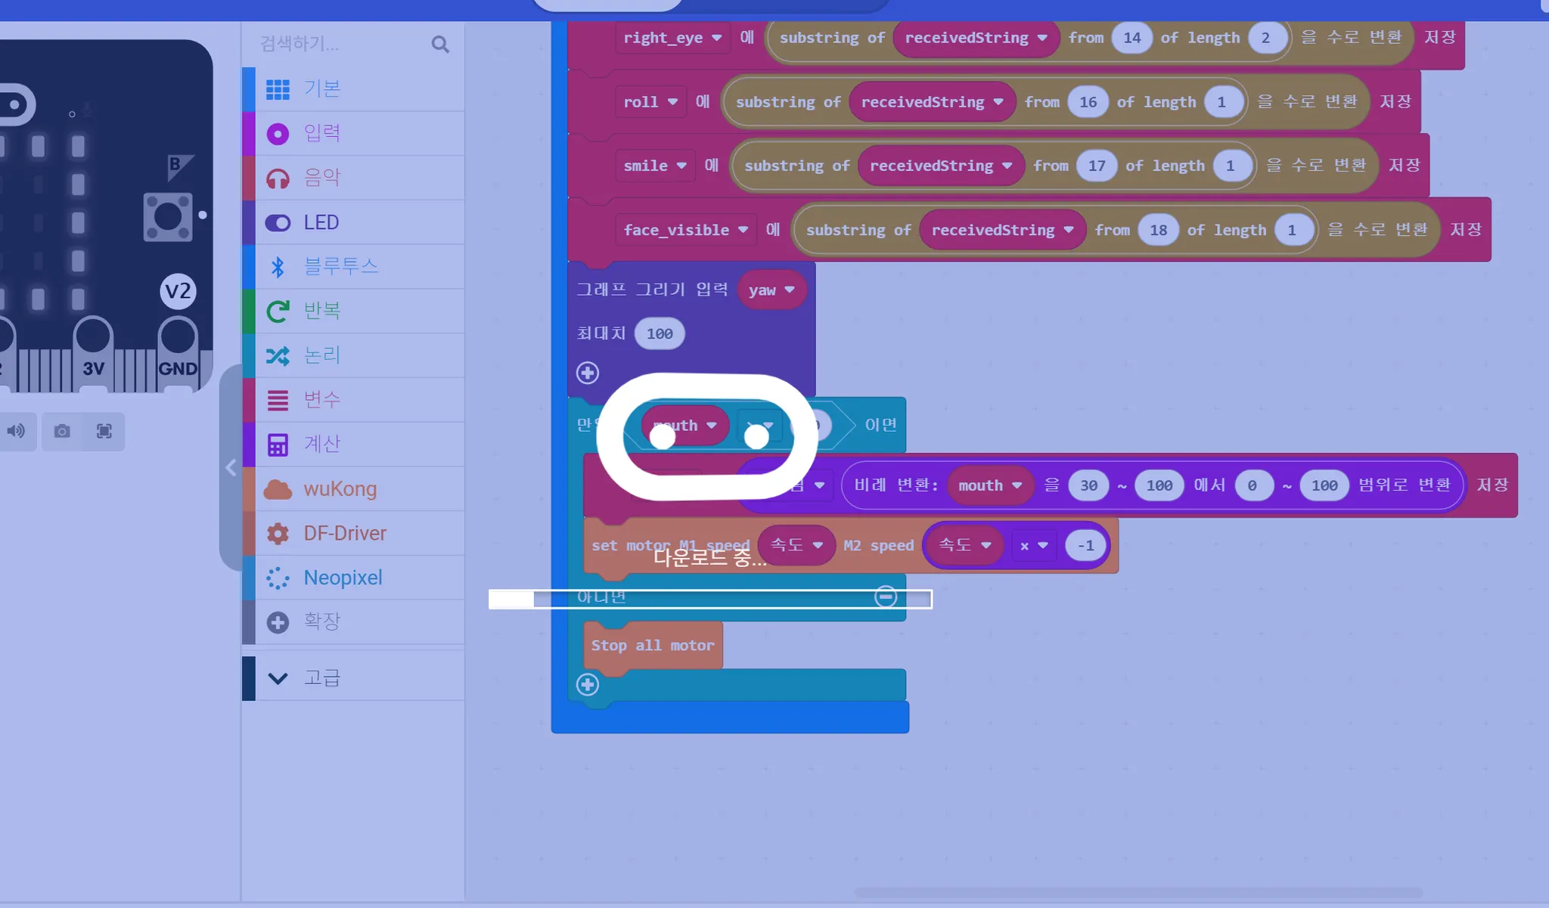Open the wuKong cloud category
This screenshot has width=1549, height=908.
(340, 489)
